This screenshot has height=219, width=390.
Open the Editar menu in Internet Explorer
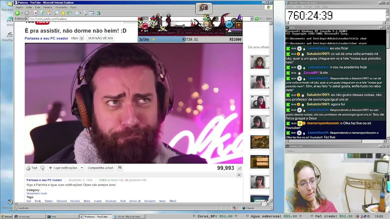pos(29,7)
